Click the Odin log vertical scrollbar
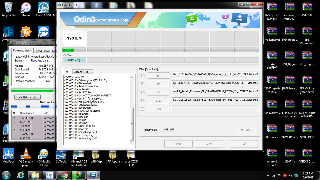 click(x=132, y=110)
